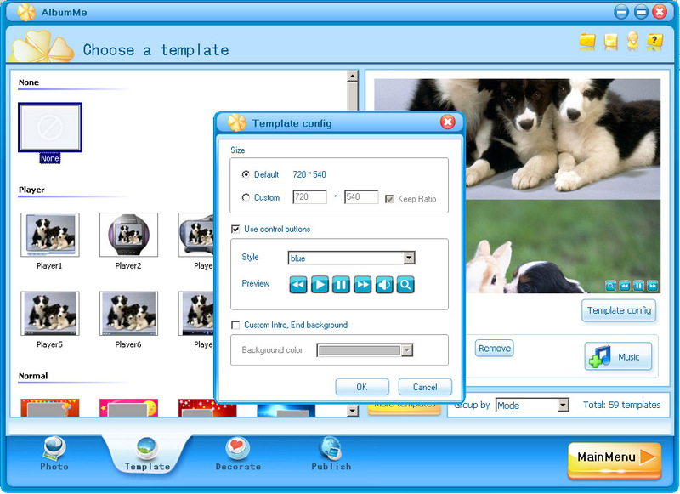Click the Remove button
Image resolution: width=680 pixels, height=494 pixels.
(x=495, y=349)
